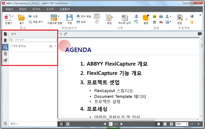This screenshot has width=205, height=129.
Task: Click the undo arrow
Action: click(x=61, y=34)
